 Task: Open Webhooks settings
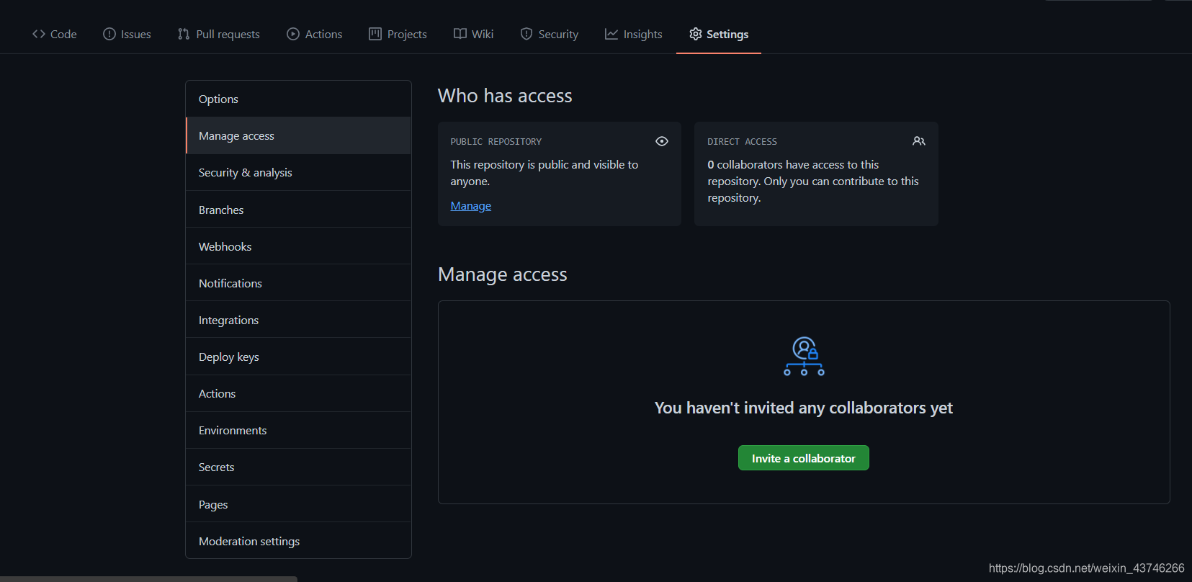pos(298,246)
